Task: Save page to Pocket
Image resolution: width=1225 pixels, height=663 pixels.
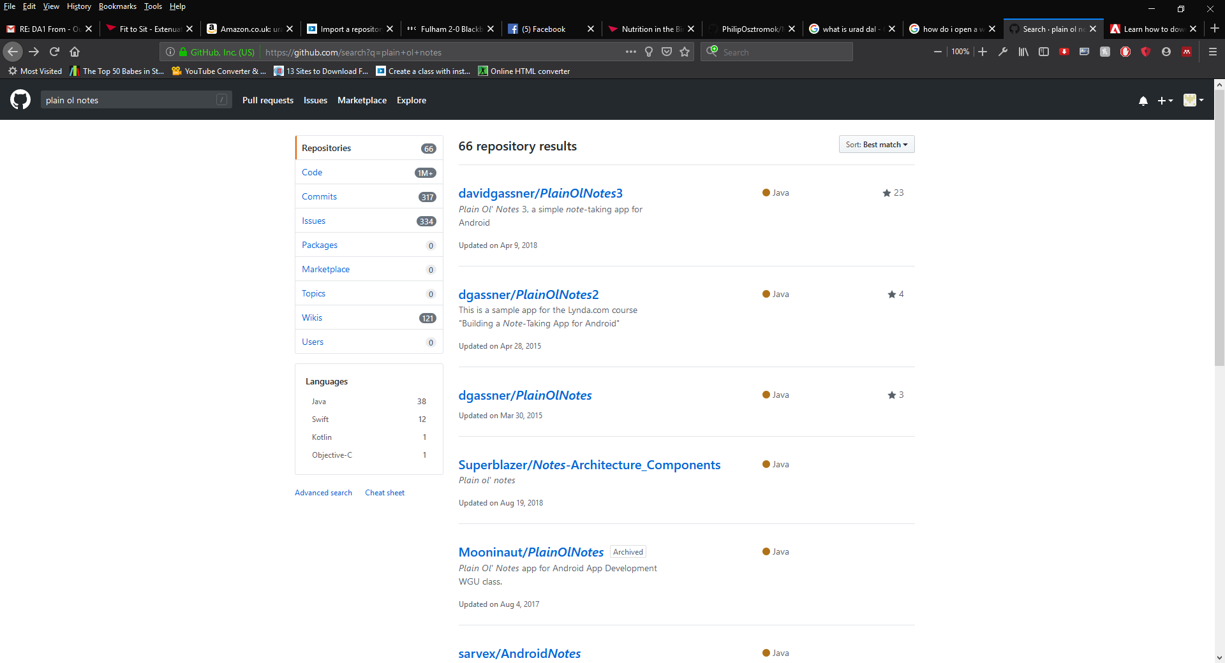Action: coord(667,52)
